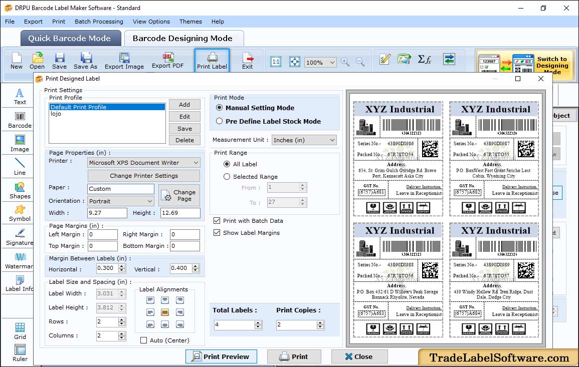
Task: Open the Export menu
Action: point(33,22)
